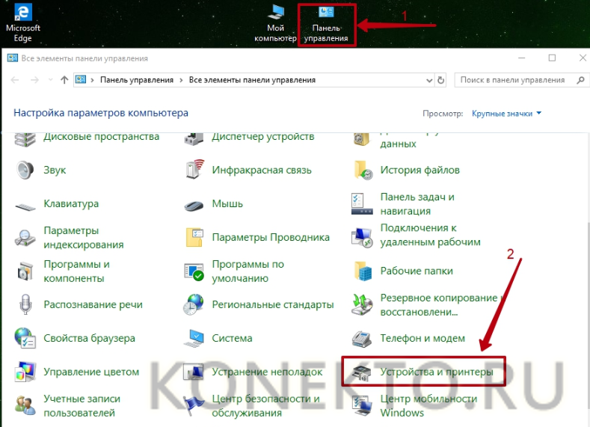Screen dimensions: 590x427
Task: Open the Инфракрасная связь icon
Action: (x=194, y=170)
